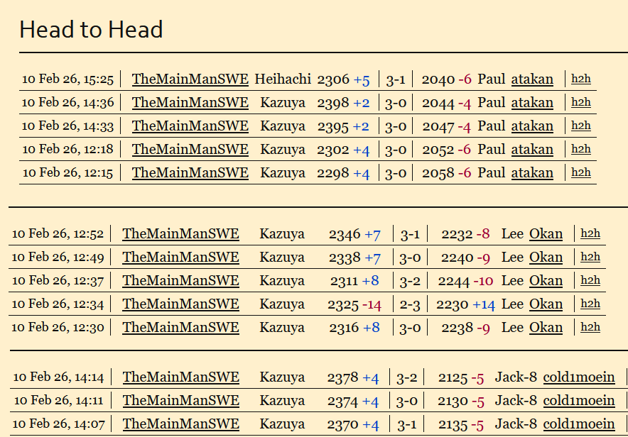The width and height of the screenshot is (628, 437).
Task: Open TheMainManSWE link in 12:15 row
Action: pos(190,172)
